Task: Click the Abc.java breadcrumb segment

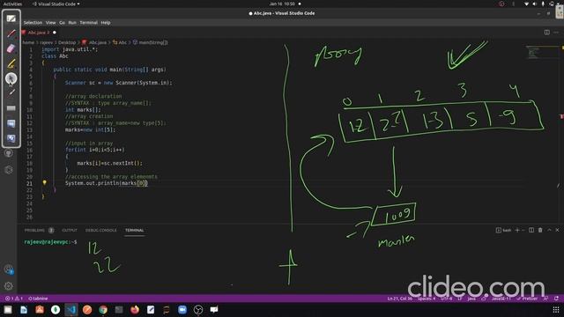Action: coord(94,42)
